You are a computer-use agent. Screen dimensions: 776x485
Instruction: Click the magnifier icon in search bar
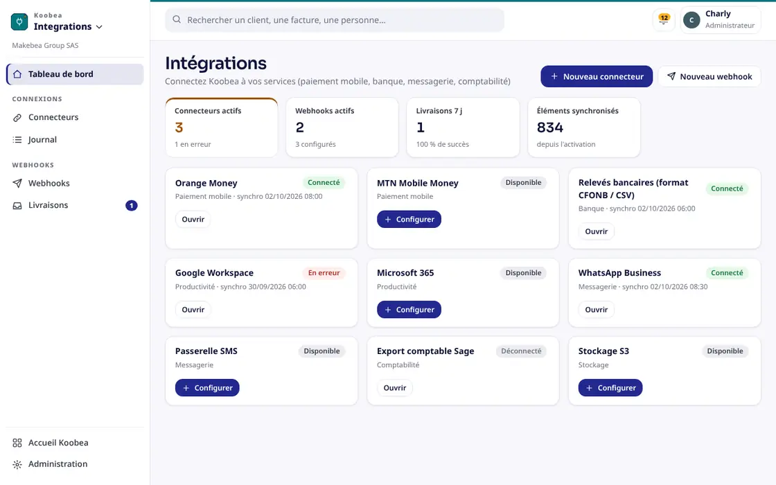click(177, 20)
